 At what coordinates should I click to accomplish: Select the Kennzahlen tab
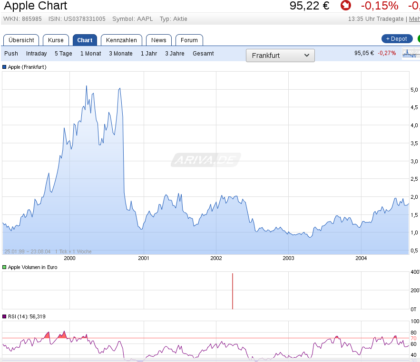121,40
